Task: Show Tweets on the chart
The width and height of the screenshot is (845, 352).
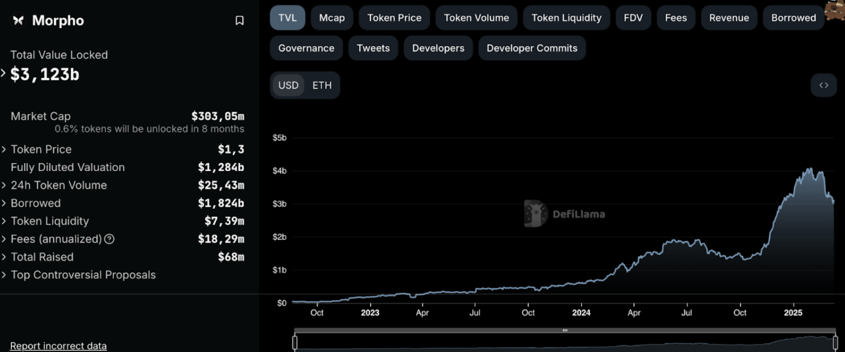Action: tap(373, 48)
